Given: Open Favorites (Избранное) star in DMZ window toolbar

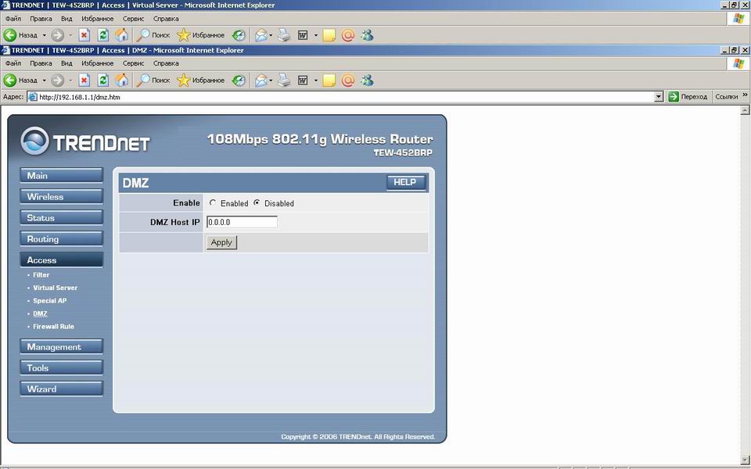Looking at the screenshot, I should (200, 81).
